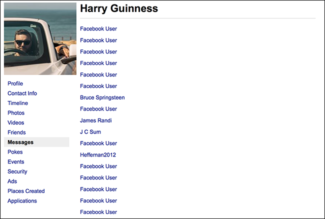Open the Videos section
This screenshot has width=325, height=219.
tap(16, 122)
